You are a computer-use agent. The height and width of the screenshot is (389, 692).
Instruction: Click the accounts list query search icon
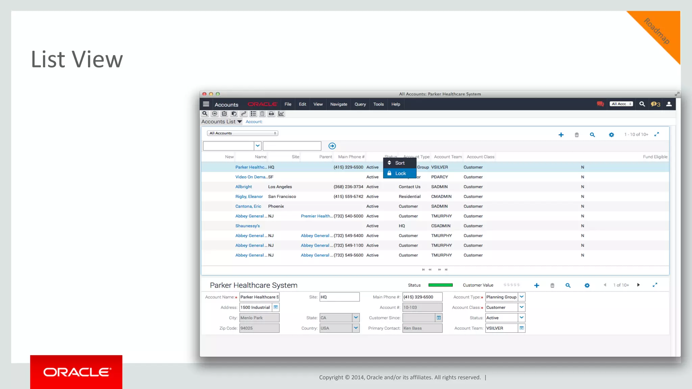click(592, 135)
